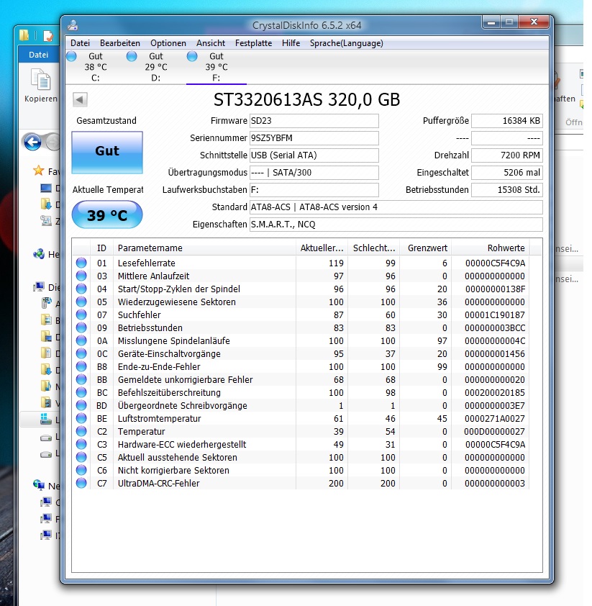Click status icon of Start/Stopp-Zyklen row
Screen dimensions: 592x606
[81, 289]
